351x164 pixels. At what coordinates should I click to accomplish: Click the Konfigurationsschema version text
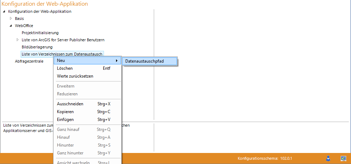pos(264,158)
